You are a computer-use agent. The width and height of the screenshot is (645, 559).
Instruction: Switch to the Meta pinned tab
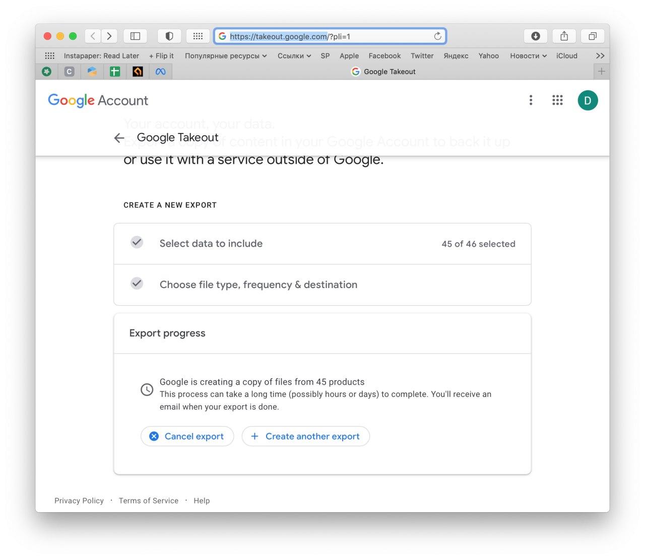click(160, 72)
